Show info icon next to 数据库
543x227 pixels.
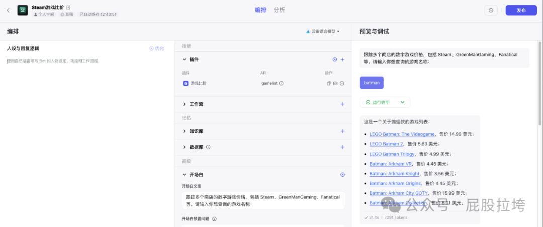pyautogui.click(x=208, y=147)
